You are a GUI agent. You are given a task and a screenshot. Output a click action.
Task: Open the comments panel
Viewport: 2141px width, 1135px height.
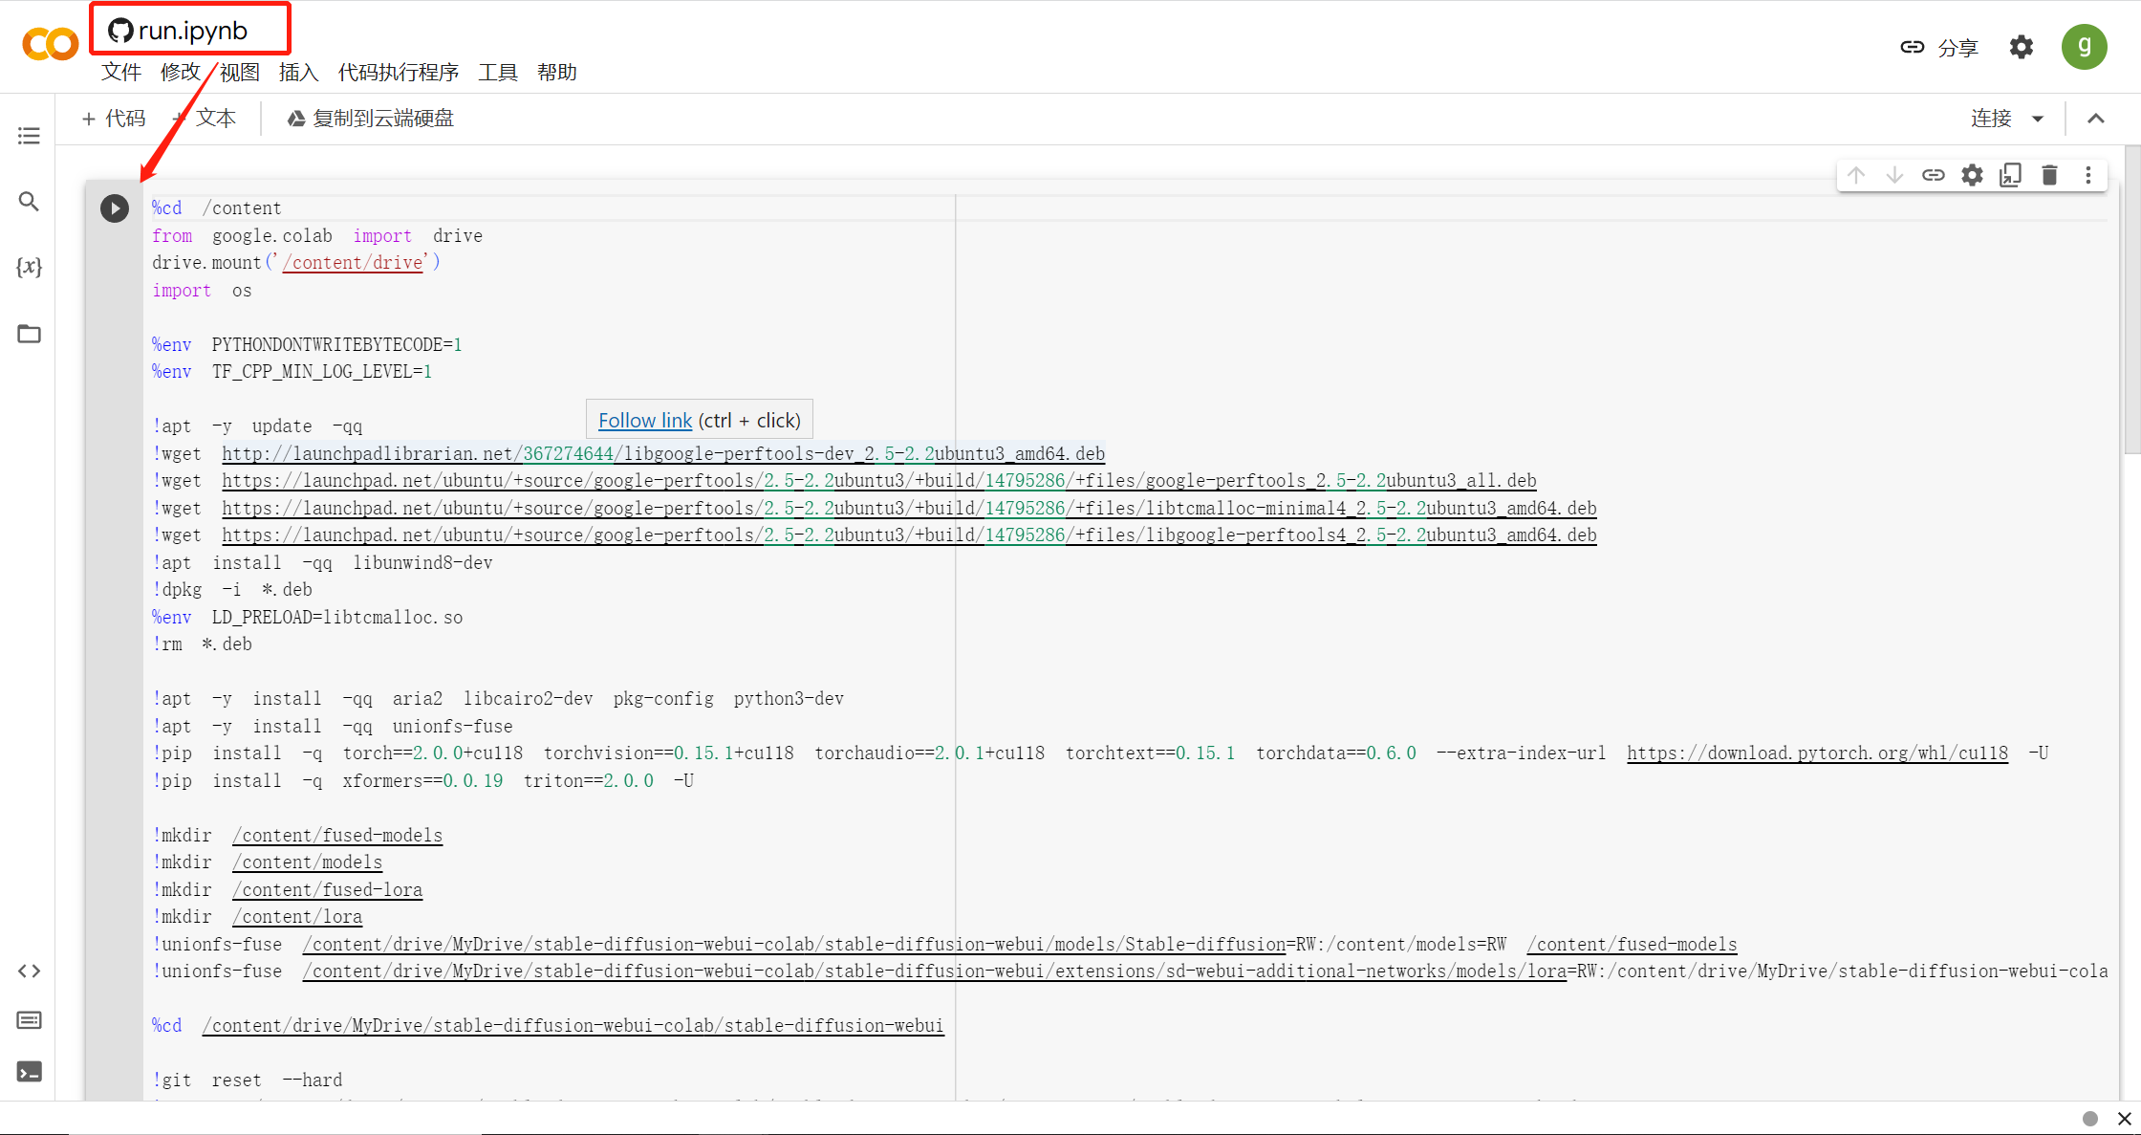click(29, 1020)
